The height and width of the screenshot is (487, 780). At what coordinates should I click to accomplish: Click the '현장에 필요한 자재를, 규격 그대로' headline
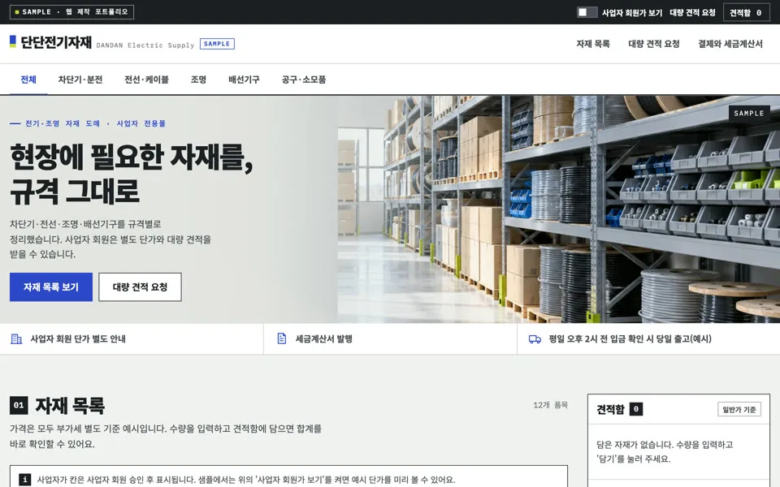point(132,174)
